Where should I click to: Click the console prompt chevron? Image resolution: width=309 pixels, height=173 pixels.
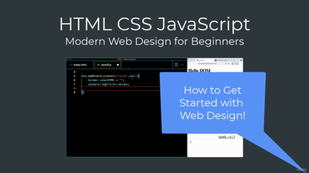click(191, 142)
